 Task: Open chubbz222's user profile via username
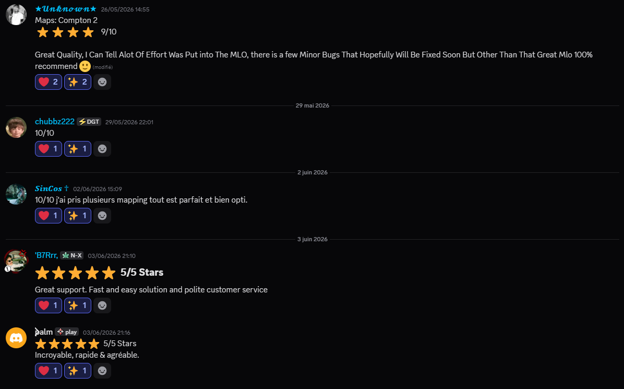pos(54,122)
